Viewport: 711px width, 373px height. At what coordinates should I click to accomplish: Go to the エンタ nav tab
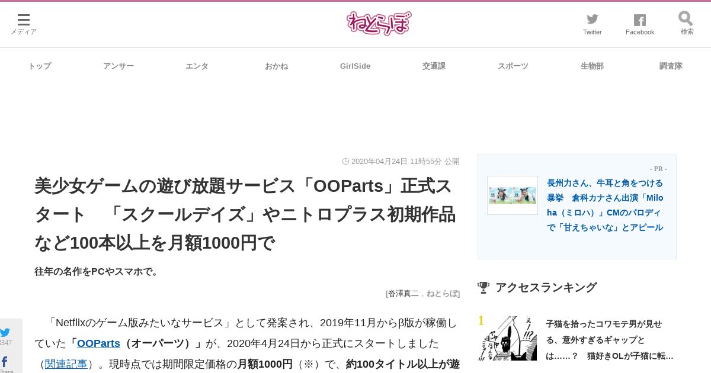point(197,66)
